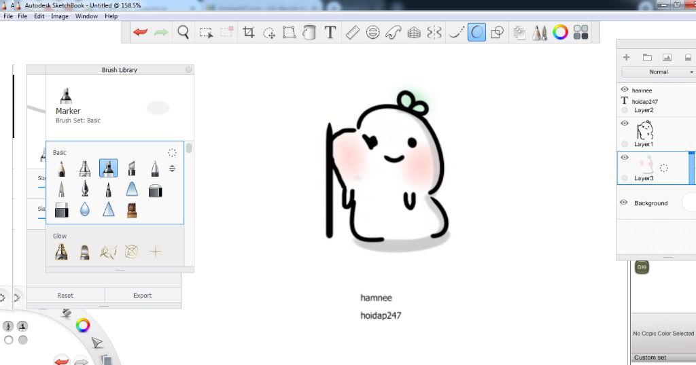
Task: Select the Layer1 thumbnail
Action: (x=645, y=131)
